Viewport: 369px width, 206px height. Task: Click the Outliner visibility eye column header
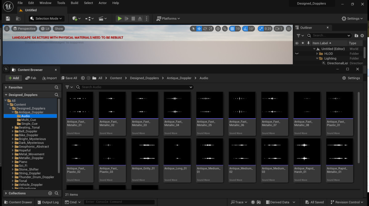(x=297, y=43)
